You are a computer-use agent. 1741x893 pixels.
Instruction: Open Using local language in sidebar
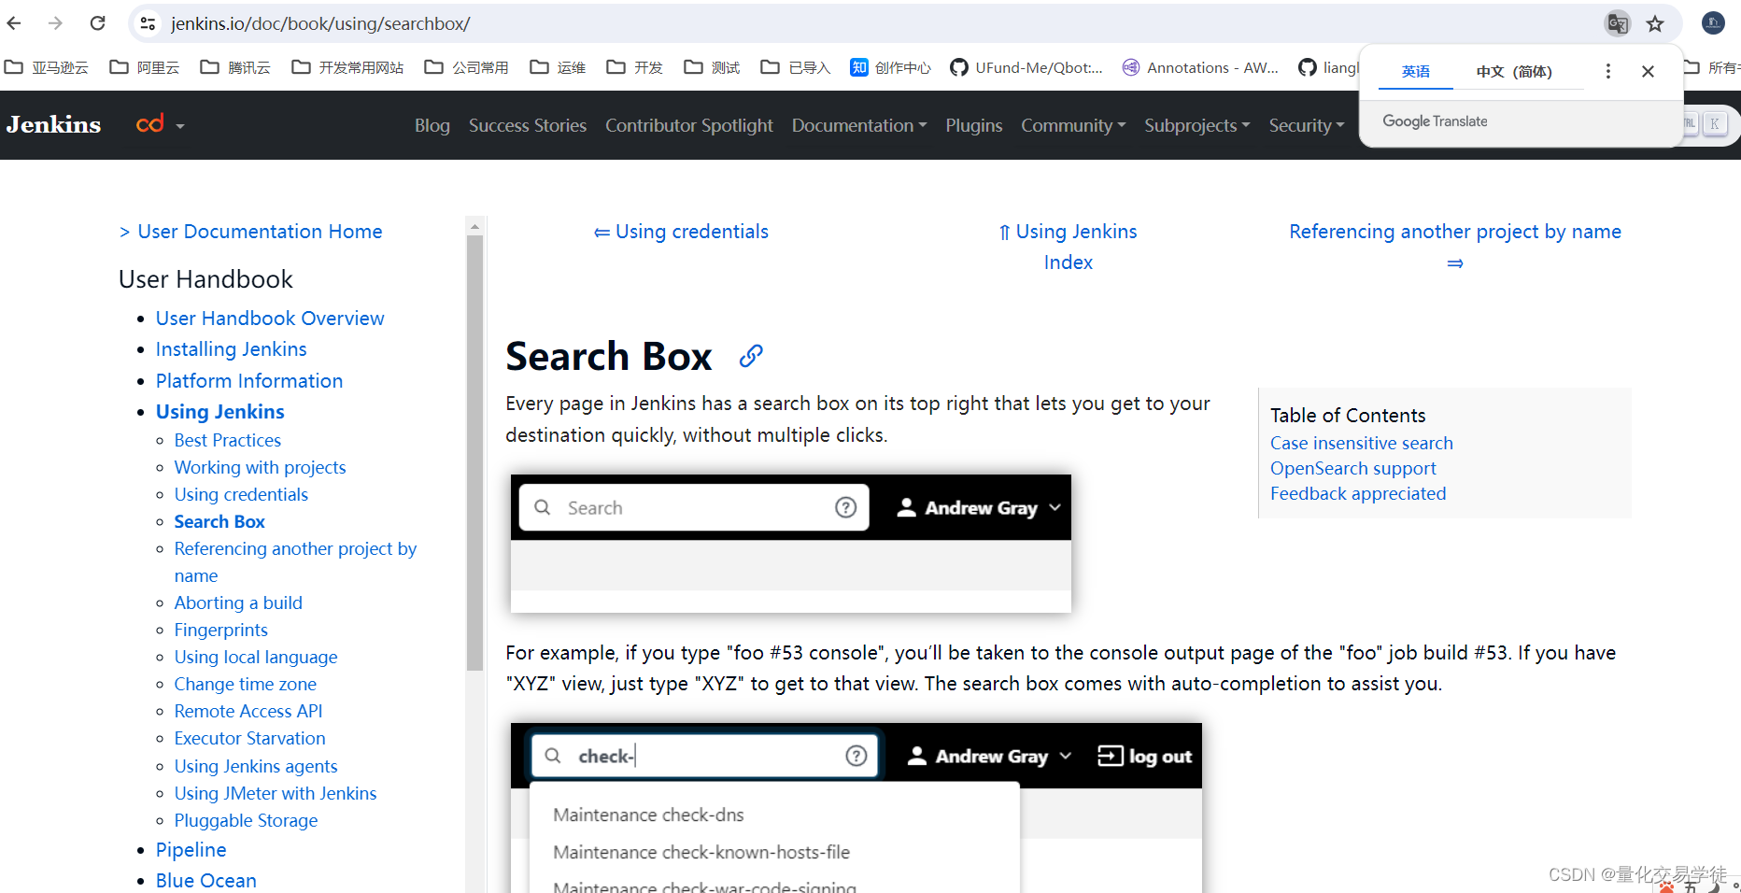[x=256, y=657]
